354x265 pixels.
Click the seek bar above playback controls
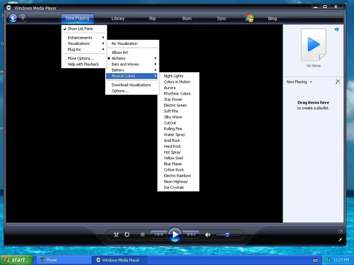(175, 225)
